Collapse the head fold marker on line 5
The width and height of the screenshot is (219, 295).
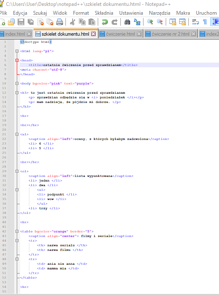(17, 60)
